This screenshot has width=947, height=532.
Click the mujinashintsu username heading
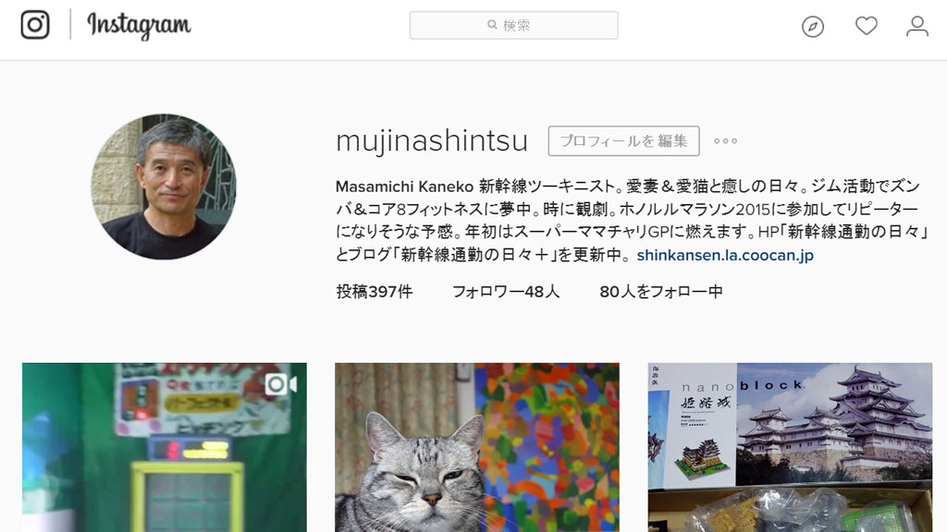coord(432,141)
